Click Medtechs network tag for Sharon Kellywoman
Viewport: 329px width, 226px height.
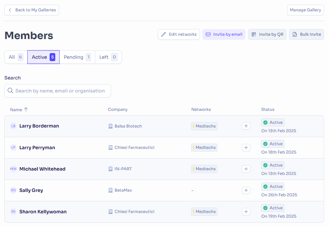click(x=204, y=212)
